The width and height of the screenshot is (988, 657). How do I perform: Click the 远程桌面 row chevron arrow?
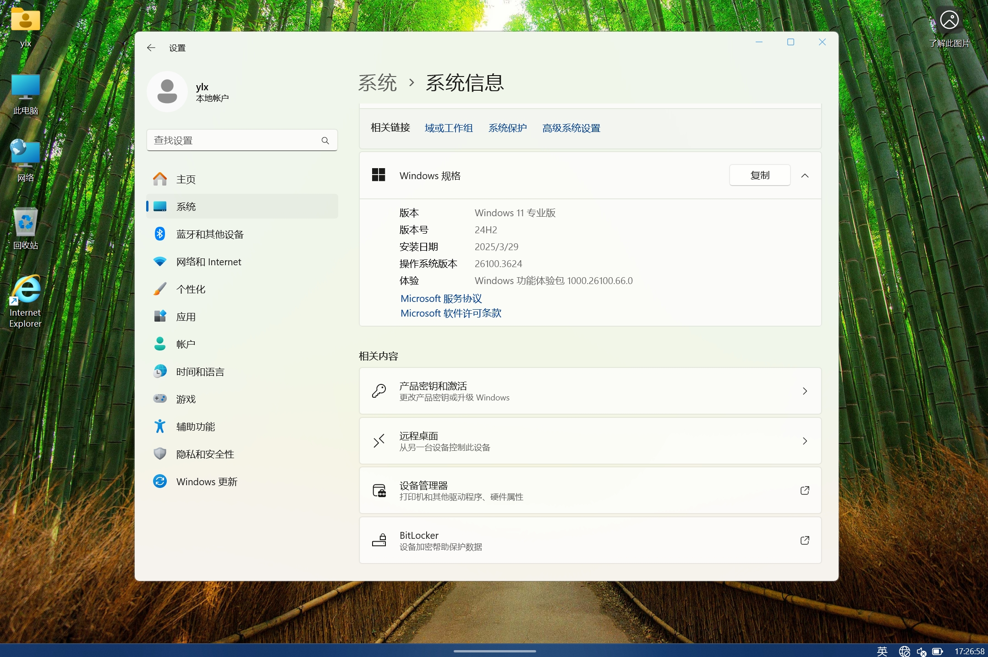point(805,441)
